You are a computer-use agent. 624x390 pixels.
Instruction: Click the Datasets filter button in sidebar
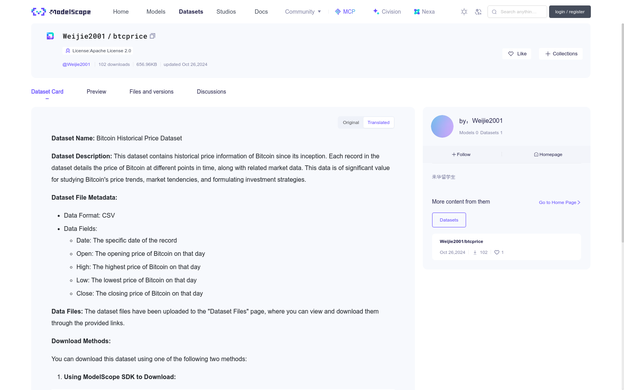(449, 220)
